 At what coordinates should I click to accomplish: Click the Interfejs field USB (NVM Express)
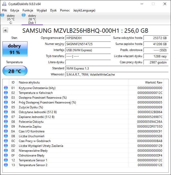[x=88, y=50]
